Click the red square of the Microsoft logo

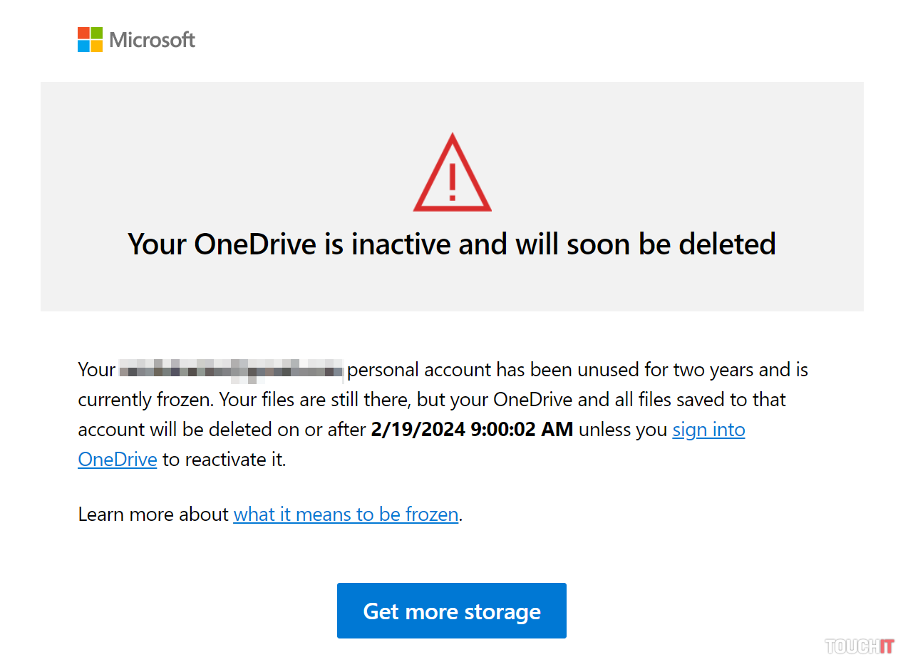click(x=83, y=33)
